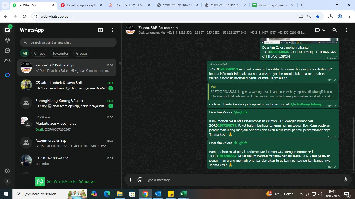Image resolution: width=355 pixels, height=199 pixels.
Task: Open the profile avatar in the sidebar
Action: (7, 181)
